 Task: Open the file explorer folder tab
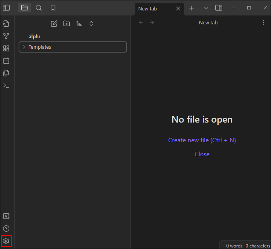pyautogui.click(x=24, y=8)
